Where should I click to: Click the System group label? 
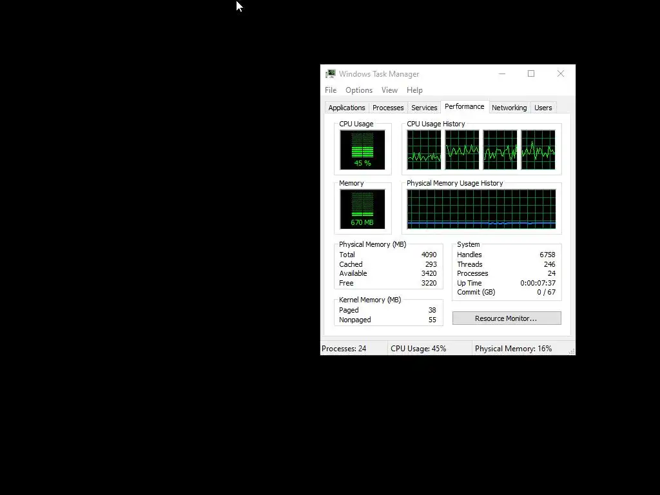coord(468,244)
